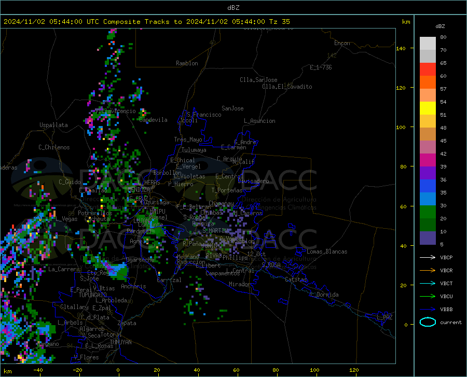Click the S_MARTIN map label
Image resolution: width=467 pixels, height=377 pixels.
pyautogui.click(x=215, y=230)
